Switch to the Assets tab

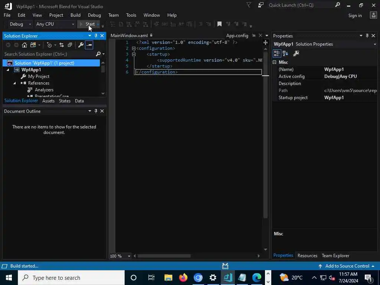pyautogui.click(x=49, y=101)
